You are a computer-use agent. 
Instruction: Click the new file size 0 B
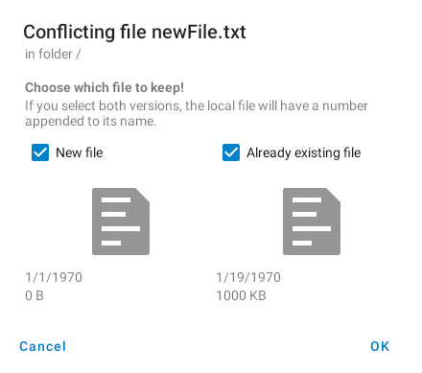point(35,295)
